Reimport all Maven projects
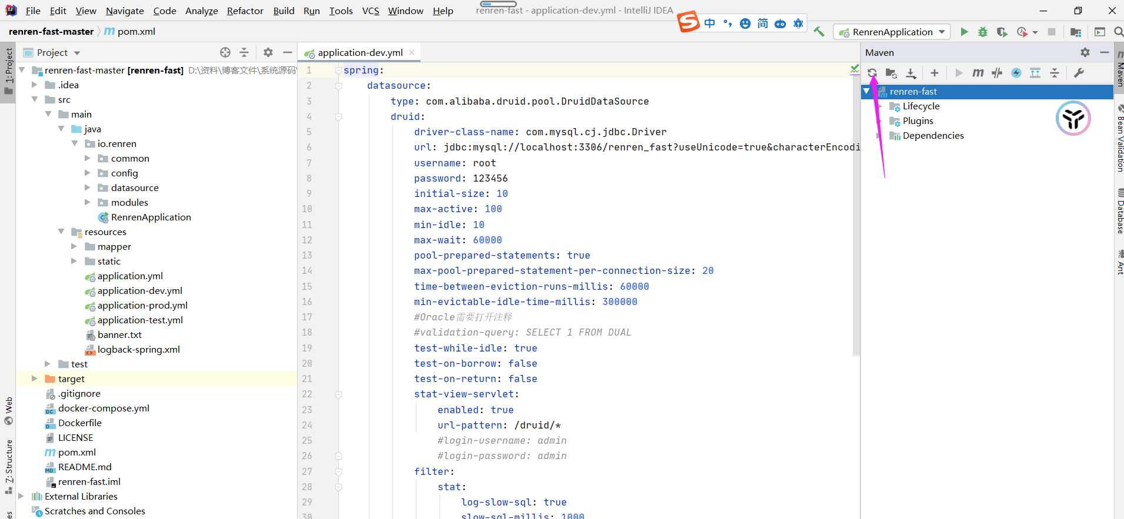The image size is (1124, 519). pyautogui.click(x=872, y=73)
